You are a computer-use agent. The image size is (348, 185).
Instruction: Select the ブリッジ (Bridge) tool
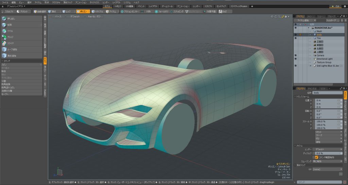pos(21,37)
